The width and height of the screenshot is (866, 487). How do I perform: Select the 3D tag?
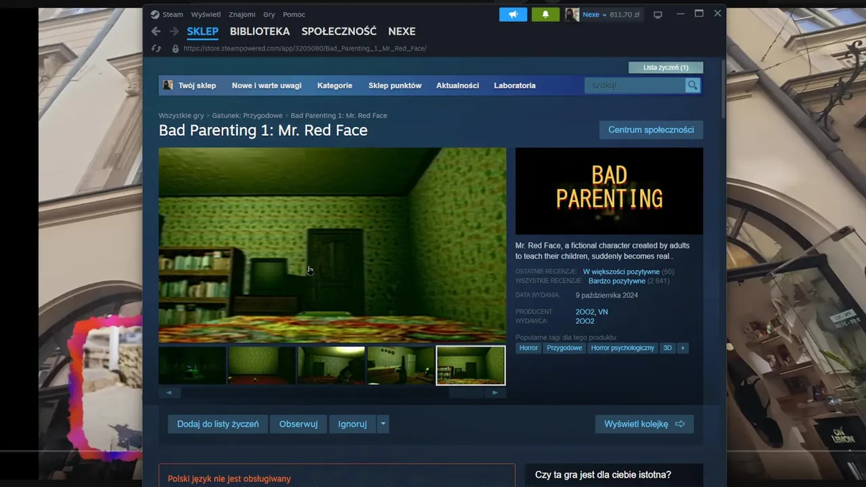pyautogui.click(x=668, y=348)
